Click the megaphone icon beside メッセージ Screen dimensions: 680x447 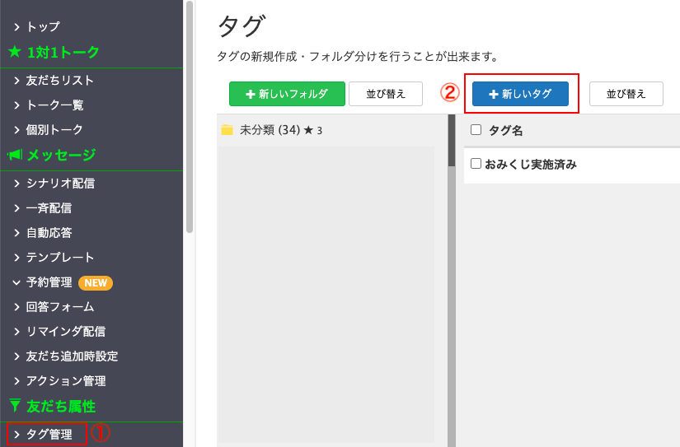tap(15, 155)
